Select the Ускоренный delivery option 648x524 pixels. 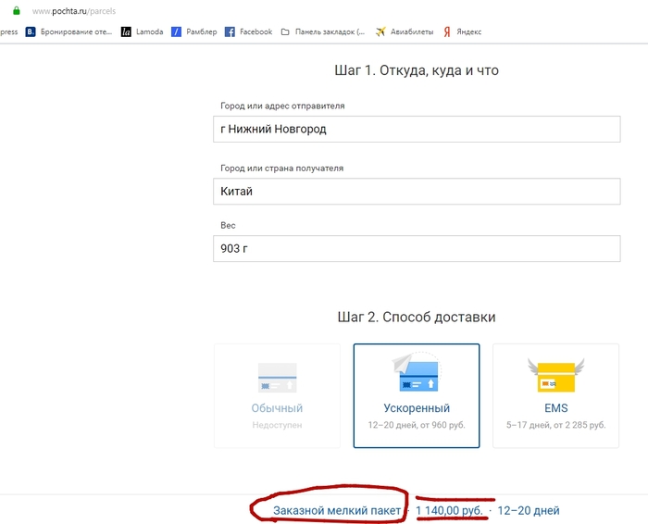click(417, 408)
